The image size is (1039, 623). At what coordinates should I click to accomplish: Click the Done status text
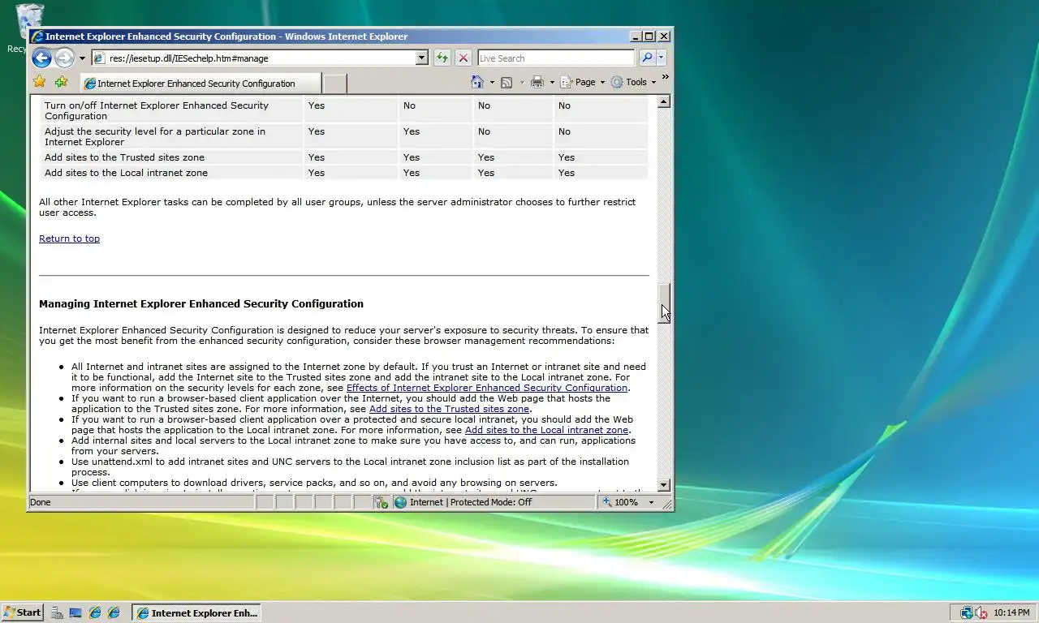coord(40,502)
